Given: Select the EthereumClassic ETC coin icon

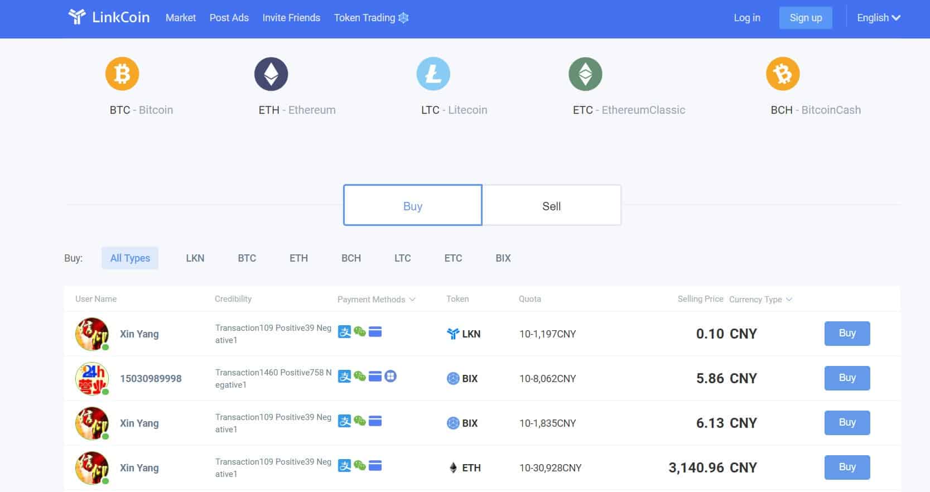Looking at the screenshot, I should pyautogui.click(x=585, y=74).
